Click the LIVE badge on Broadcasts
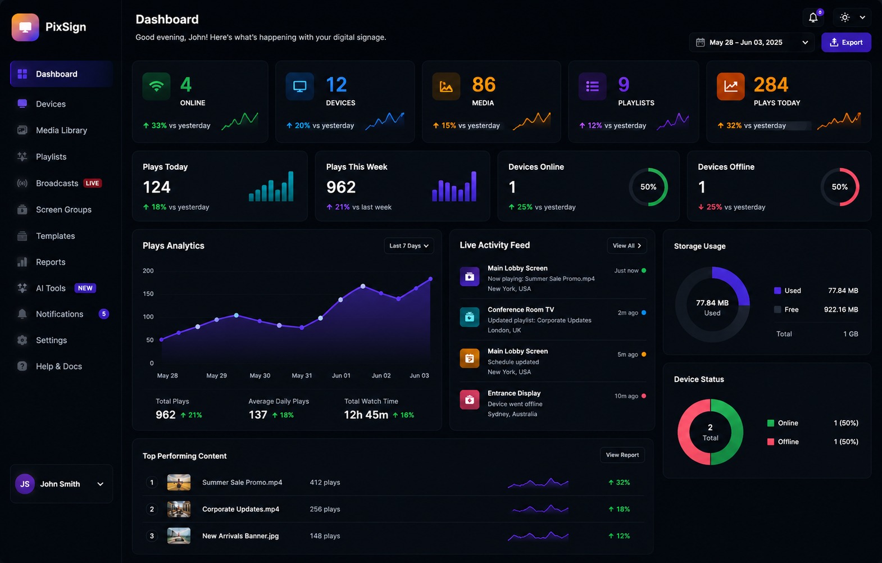 pyautogui.click(x=92, y=183)
